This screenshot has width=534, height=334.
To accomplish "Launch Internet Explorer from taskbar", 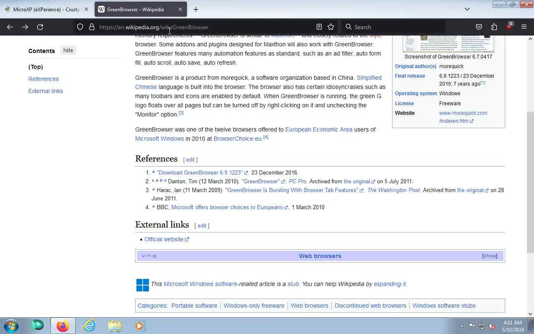I will coord(89,326).
